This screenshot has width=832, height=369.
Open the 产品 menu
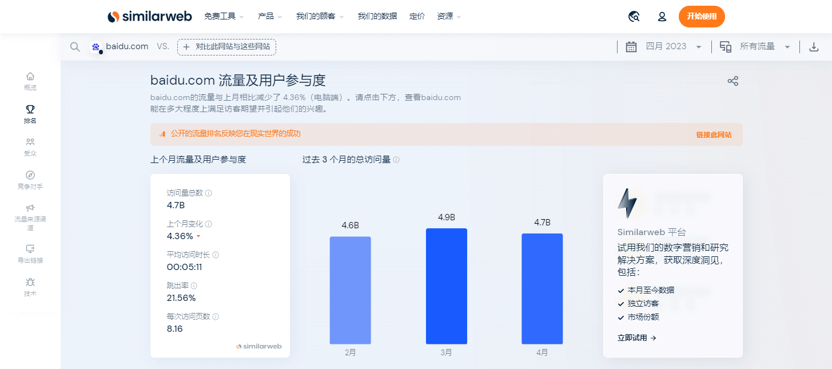tap(270, 17)
